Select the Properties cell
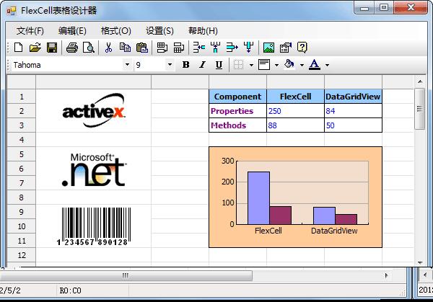Image resolution: width=433 pixels, height=302 pixels. point(237,111)
